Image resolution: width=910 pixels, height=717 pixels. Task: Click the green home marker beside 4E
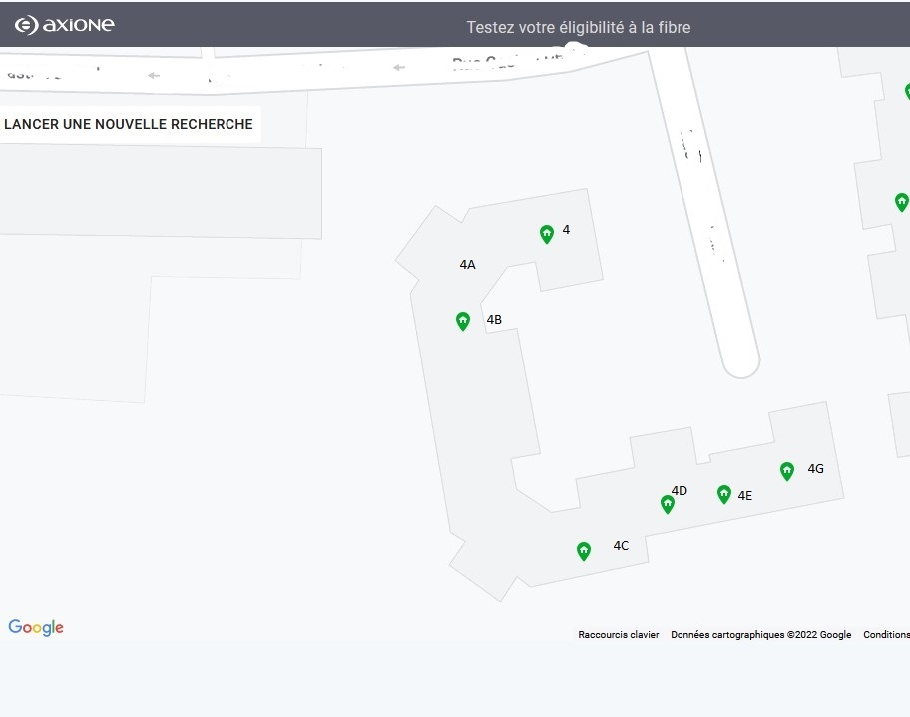723,494
